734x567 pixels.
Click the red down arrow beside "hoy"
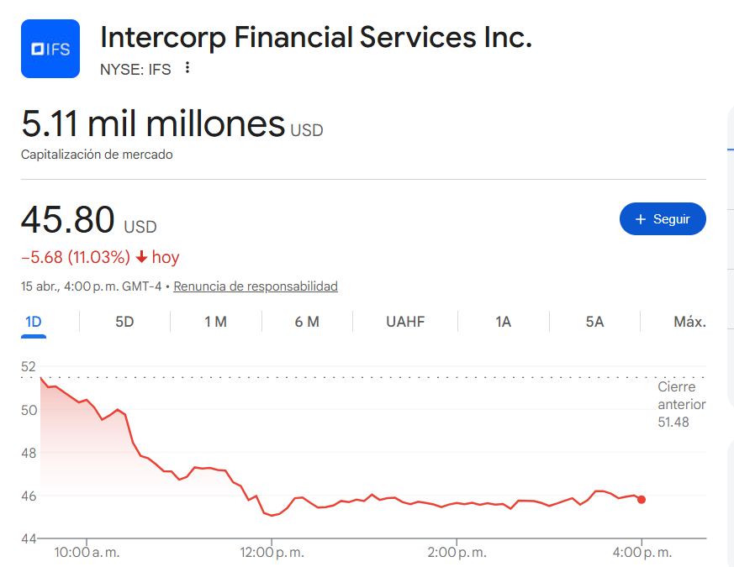141,257
